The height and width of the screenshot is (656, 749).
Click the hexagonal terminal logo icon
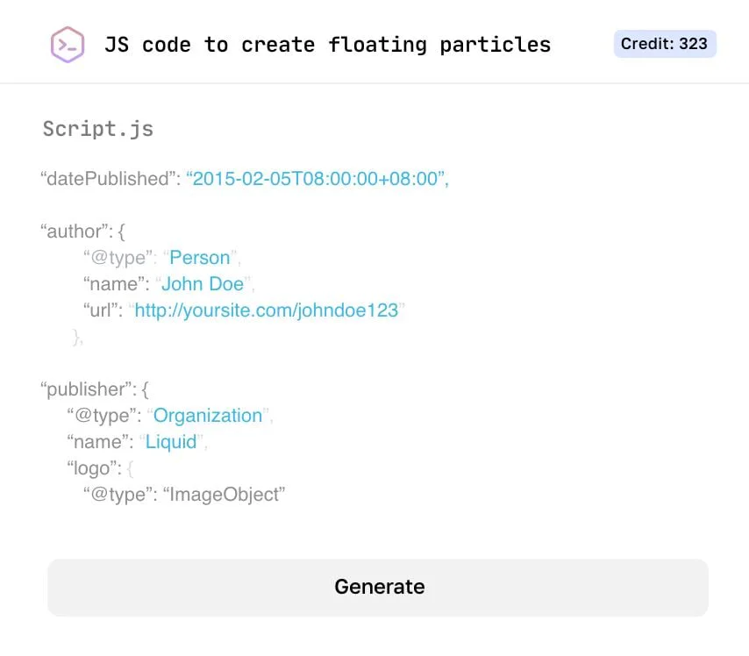(67, 43)
